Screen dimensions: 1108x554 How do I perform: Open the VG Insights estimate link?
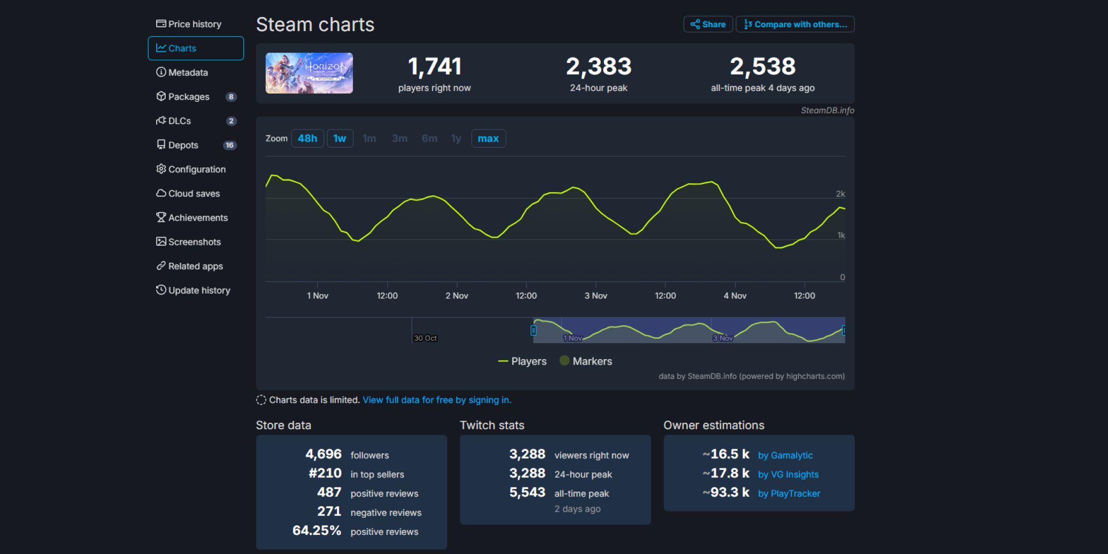[x=788, y=474]
